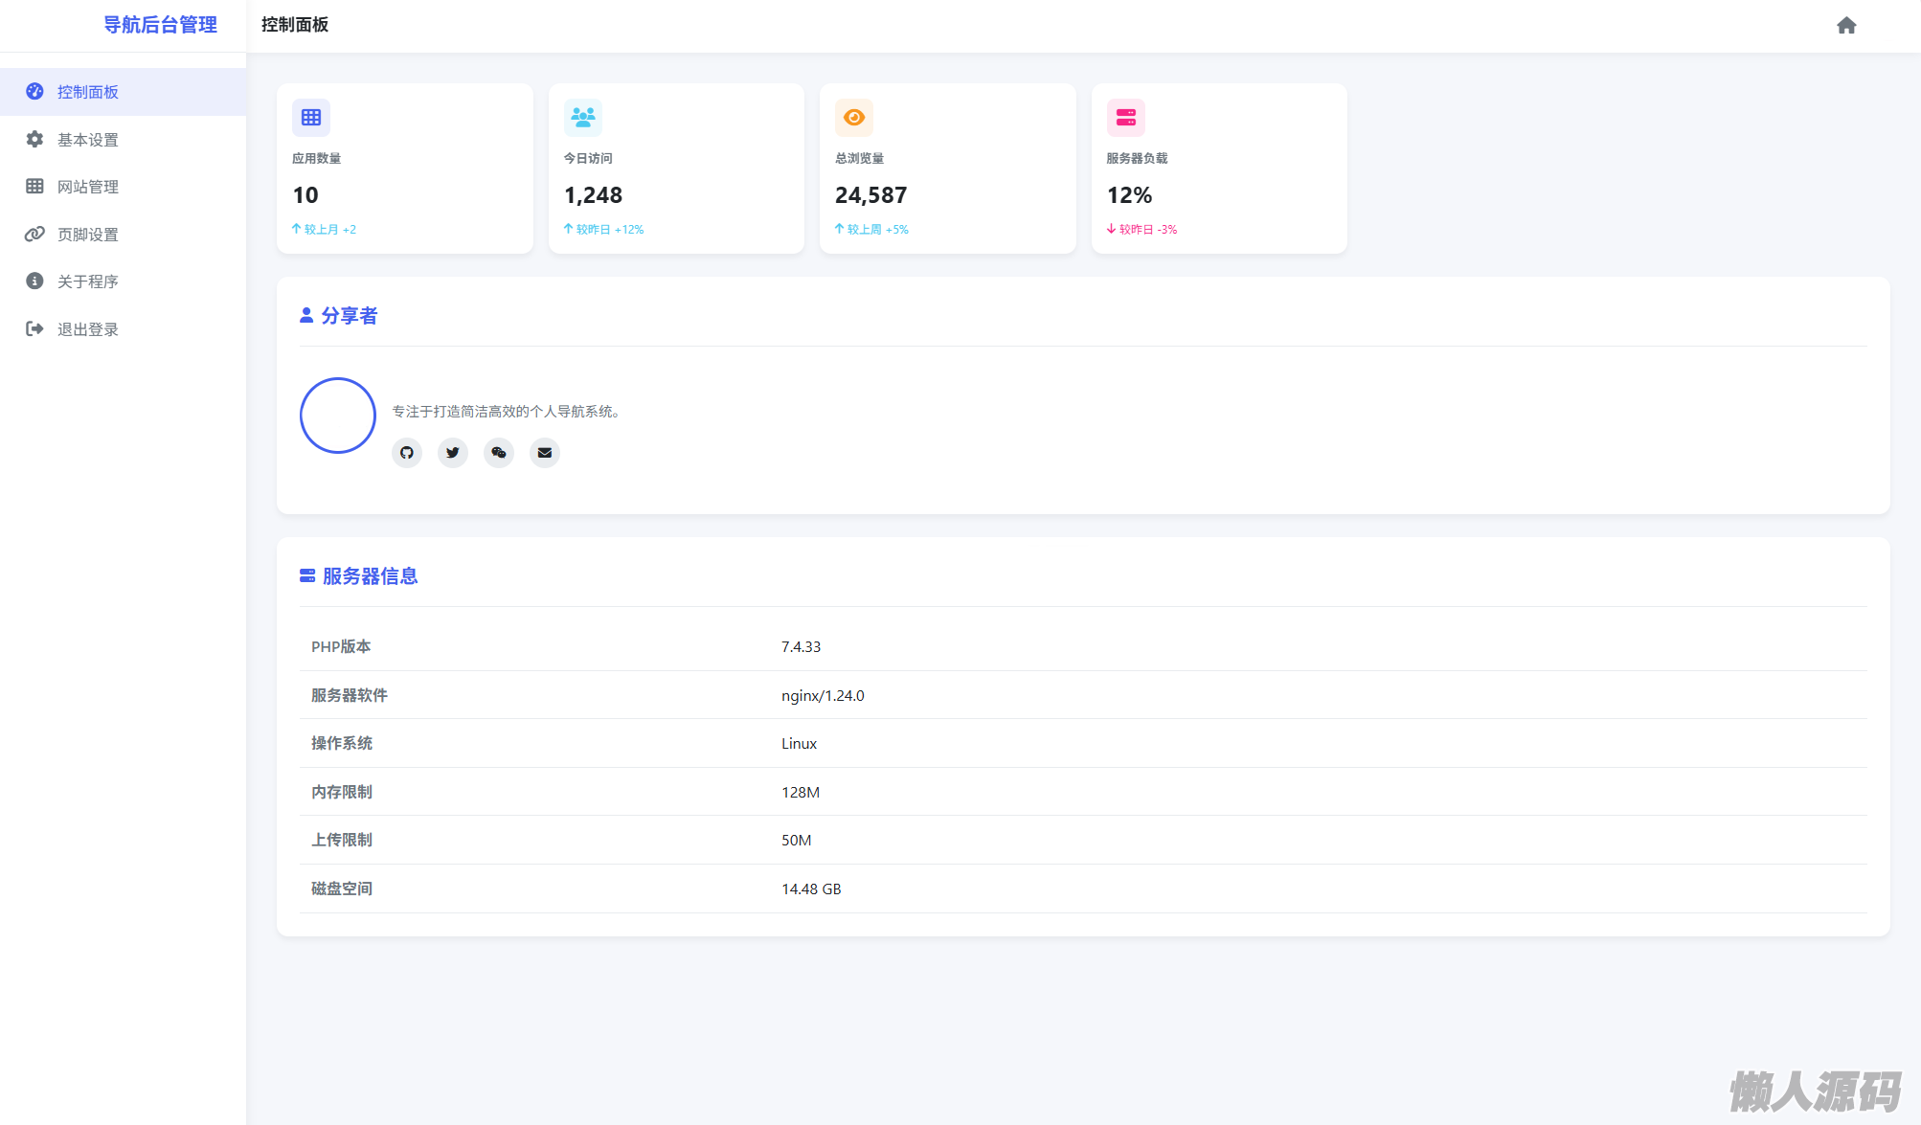Click the today's visits users icon

[x=582, y=118]
